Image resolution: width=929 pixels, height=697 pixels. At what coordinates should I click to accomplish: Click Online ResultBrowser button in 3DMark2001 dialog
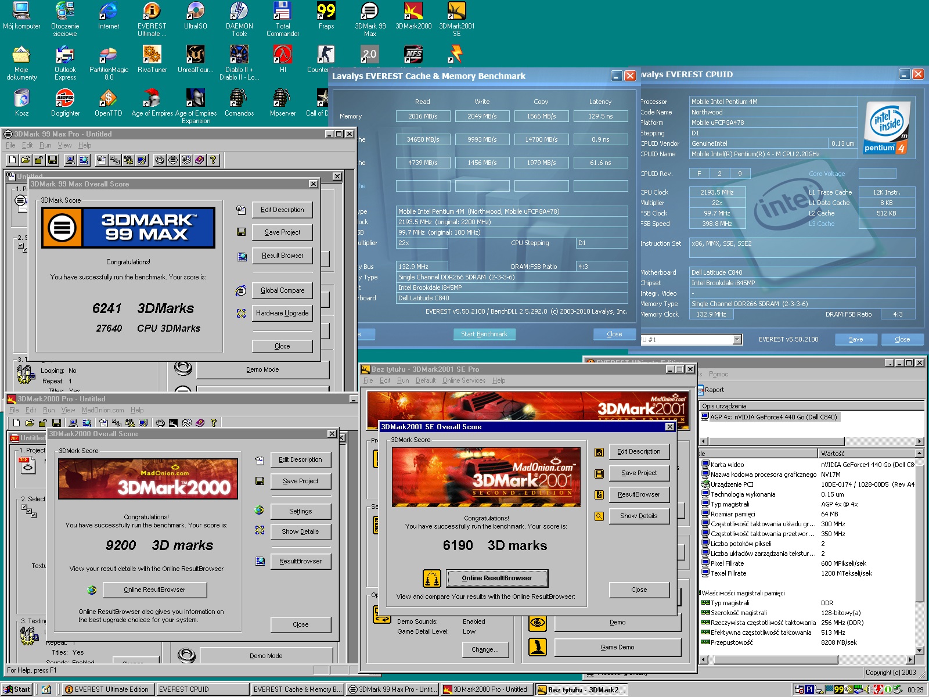[x=496, y=578]
